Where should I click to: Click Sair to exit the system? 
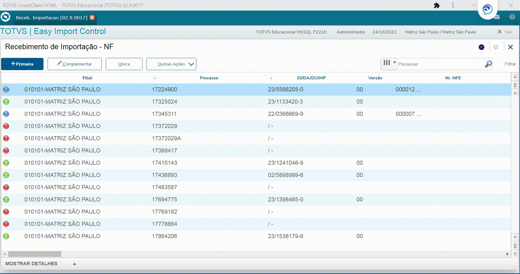(x=505, y=32)
